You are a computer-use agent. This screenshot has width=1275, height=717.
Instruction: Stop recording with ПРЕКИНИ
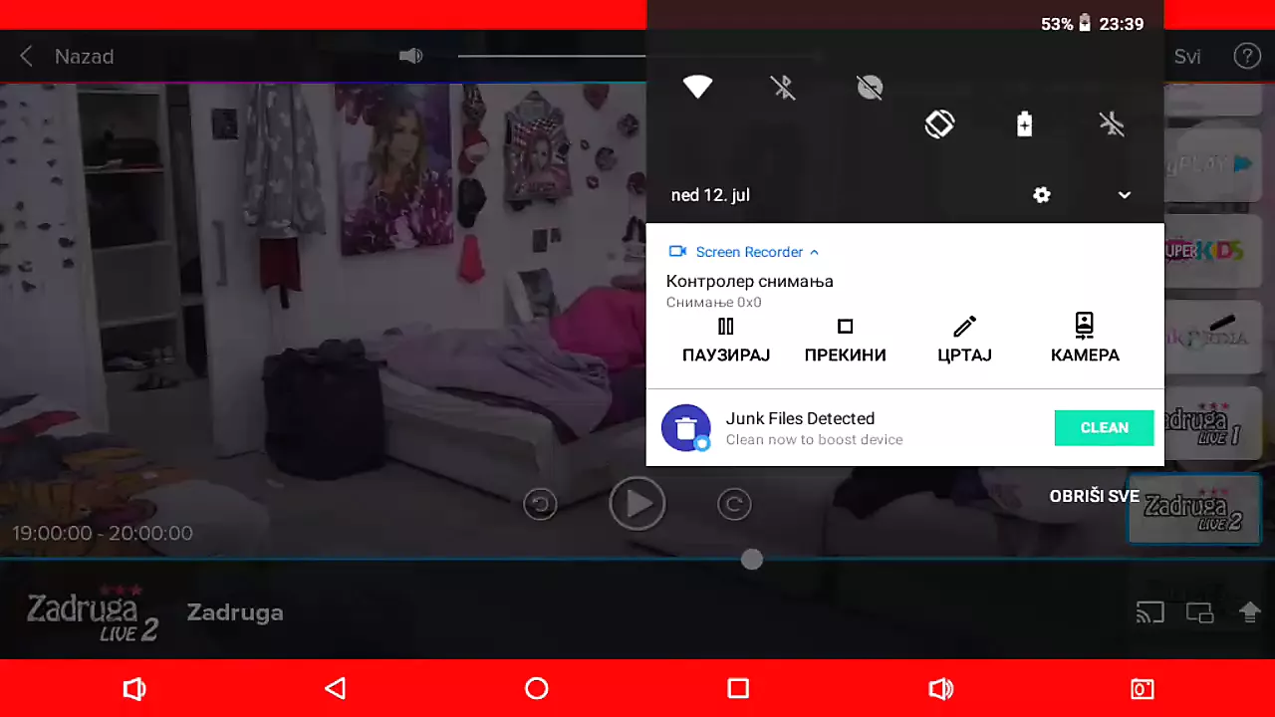[845, 340]
